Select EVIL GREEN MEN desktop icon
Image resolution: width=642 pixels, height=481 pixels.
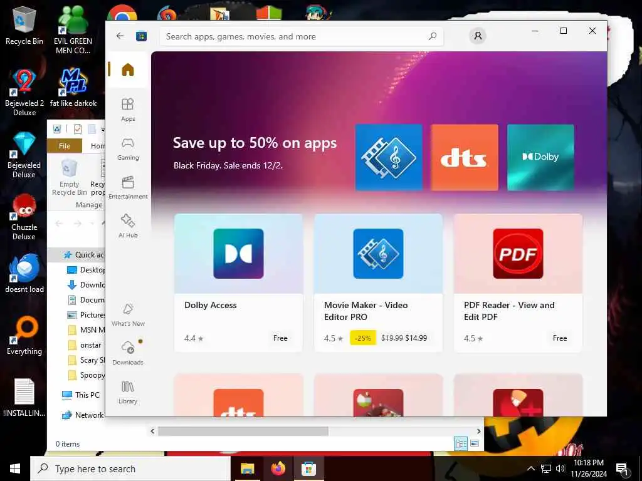pyautogui.click(x=73, y=30)
